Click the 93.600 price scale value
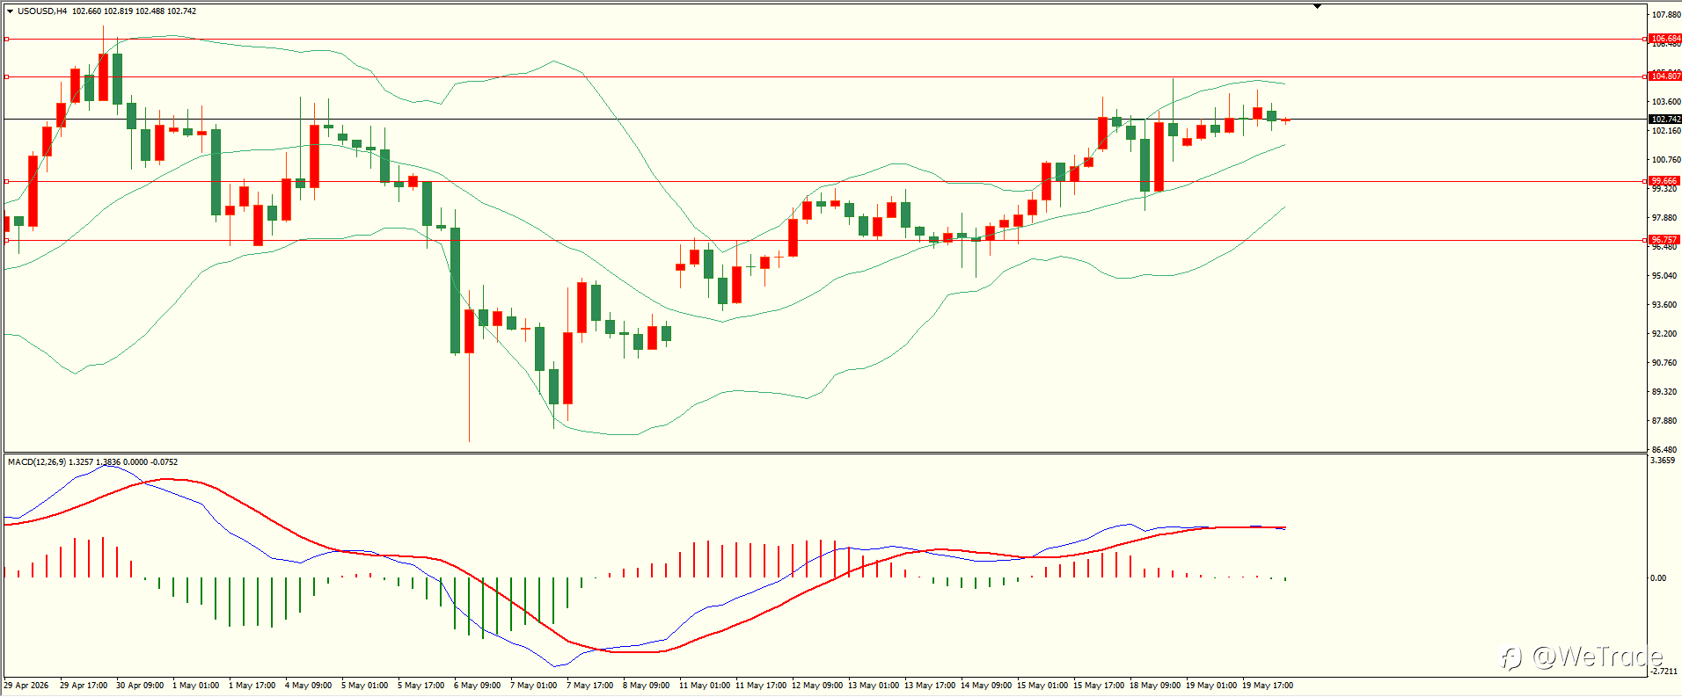The image size is (1682, 697). [x=1666, y=305]
